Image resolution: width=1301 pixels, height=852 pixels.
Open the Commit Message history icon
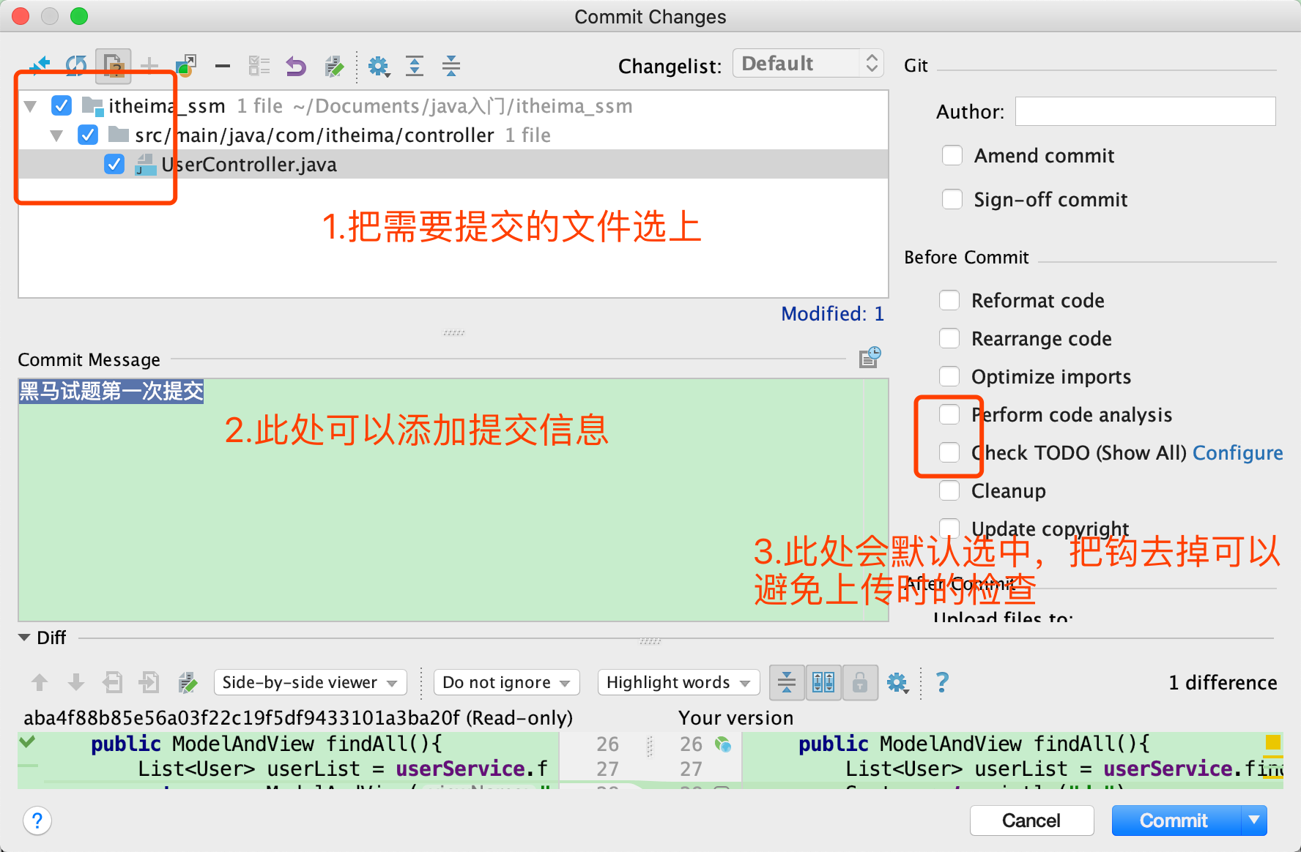(870, 357)
